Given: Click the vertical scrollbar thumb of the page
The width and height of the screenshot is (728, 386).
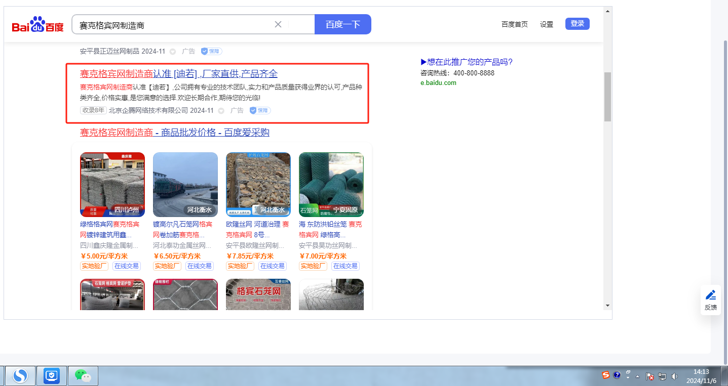Looking at the screenshot, I should (x=607, y=97).
